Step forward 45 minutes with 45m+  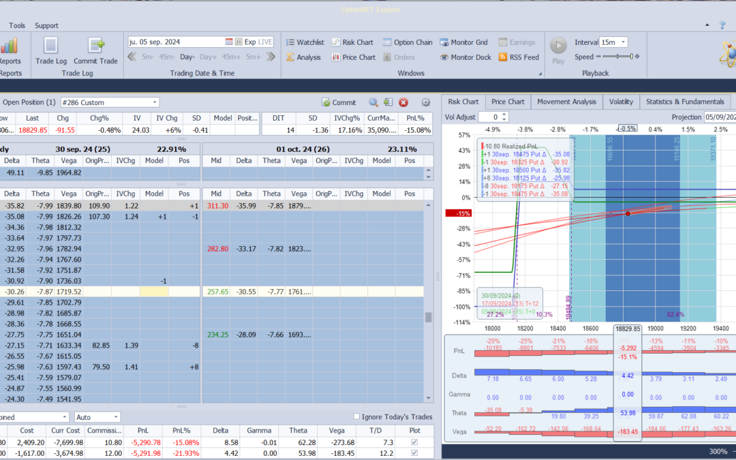pyautogui.click(x=232, y=57)
